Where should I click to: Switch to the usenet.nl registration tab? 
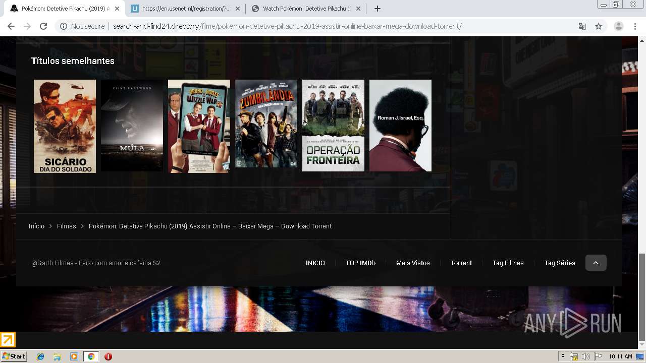[x=185, y=9]
